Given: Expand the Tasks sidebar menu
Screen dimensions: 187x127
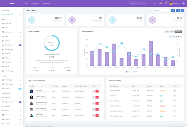Looking at the screenshot, I should (12, 58).
